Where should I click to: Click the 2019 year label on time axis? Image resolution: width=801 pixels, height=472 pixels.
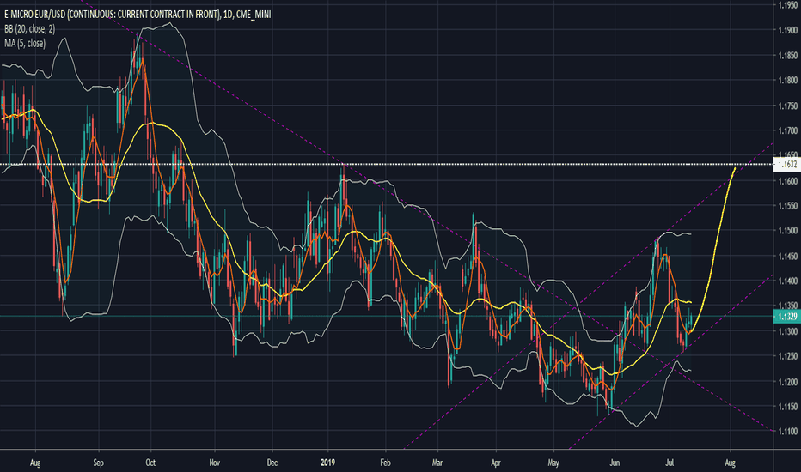tap(327, 463)
